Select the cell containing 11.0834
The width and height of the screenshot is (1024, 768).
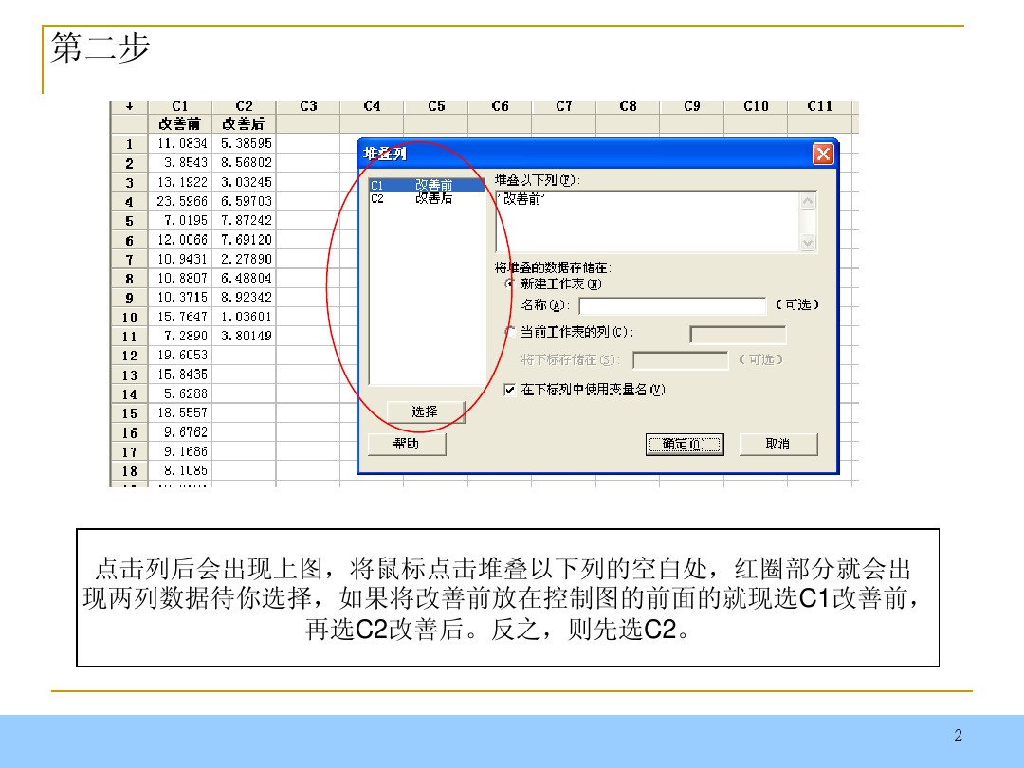point(180,143)
